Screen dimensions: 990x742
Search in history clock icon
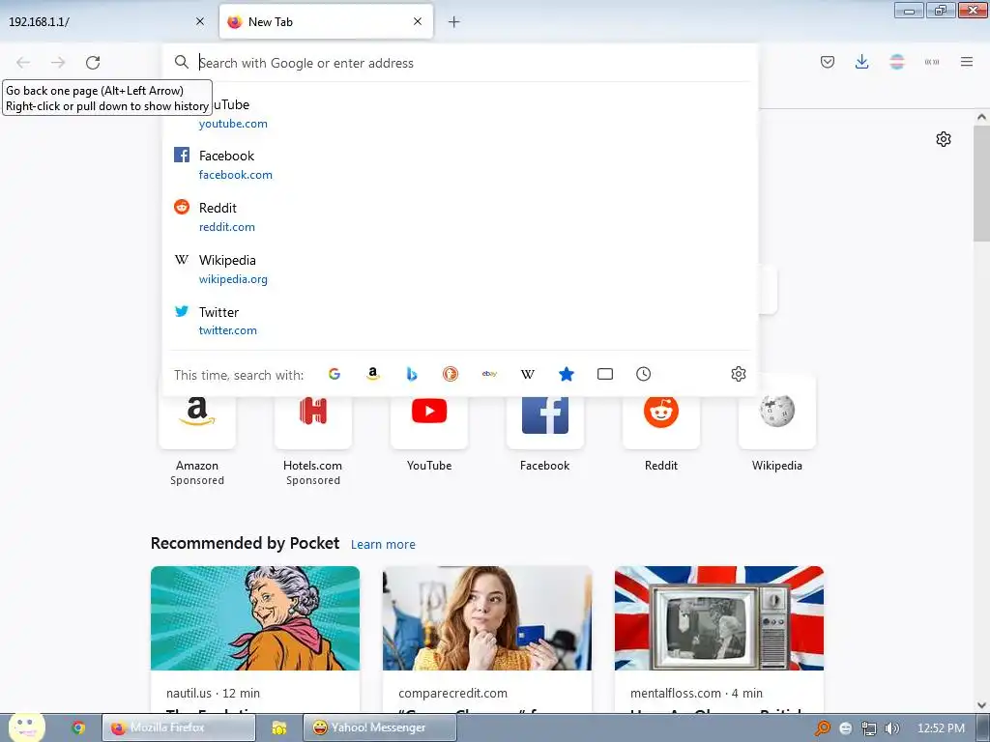point(643,374)
